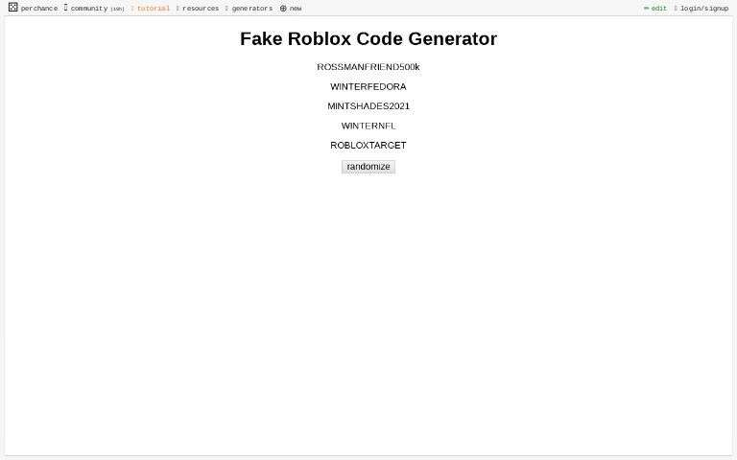The width and height of the screenshot is (737, 460).
Task: Click the perchance dice logo icon
Action: coord(13,7)
